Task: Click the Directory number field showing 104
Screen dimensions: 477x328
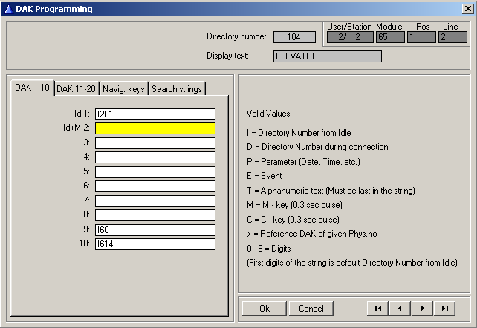Action: click(294, 37)
